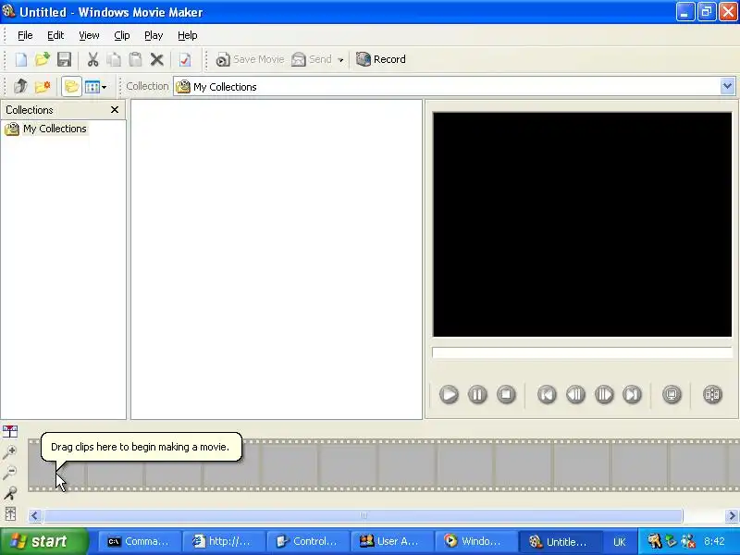The image size is (740, 555).
Task: Switch to the Command Prompt taskbar item
Action: [x=140, y=541]
